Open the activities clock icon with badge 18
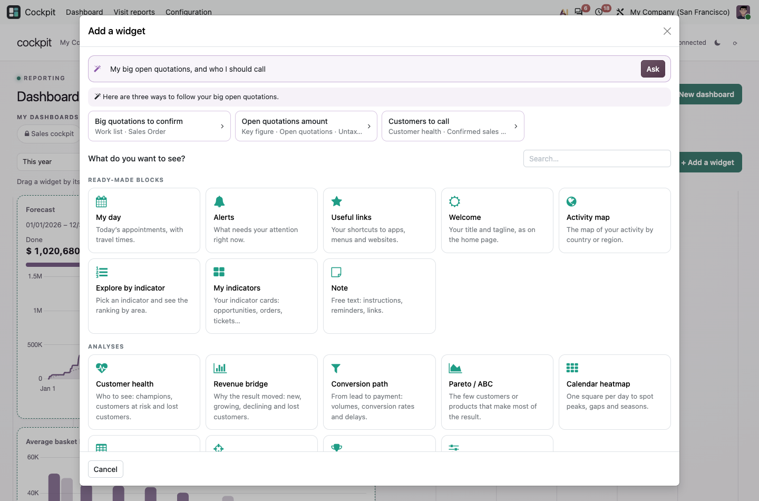 (599, 12)
